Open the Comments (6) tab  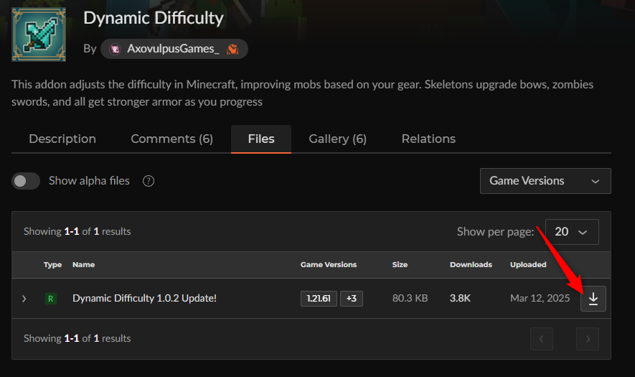[x=171, y=139]
